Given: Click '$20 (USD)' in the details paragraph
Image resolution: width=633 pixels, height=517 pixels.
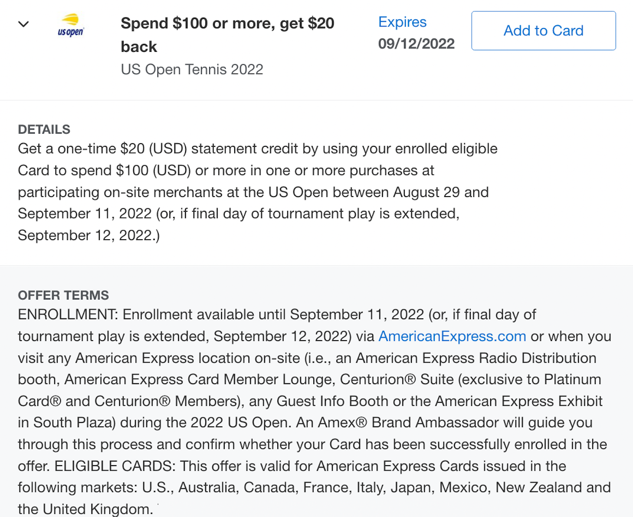Looking at the screenshot, I should point(154,149).
